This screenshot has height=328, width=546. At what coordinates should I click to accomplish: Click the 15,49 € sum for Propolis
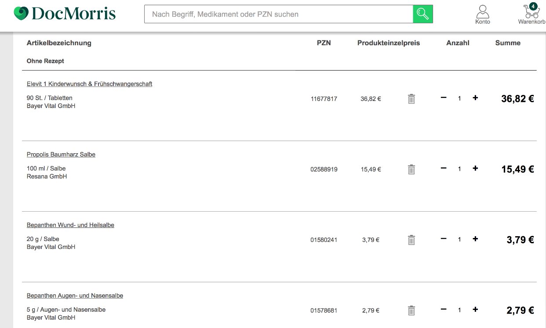click(518, 169)
